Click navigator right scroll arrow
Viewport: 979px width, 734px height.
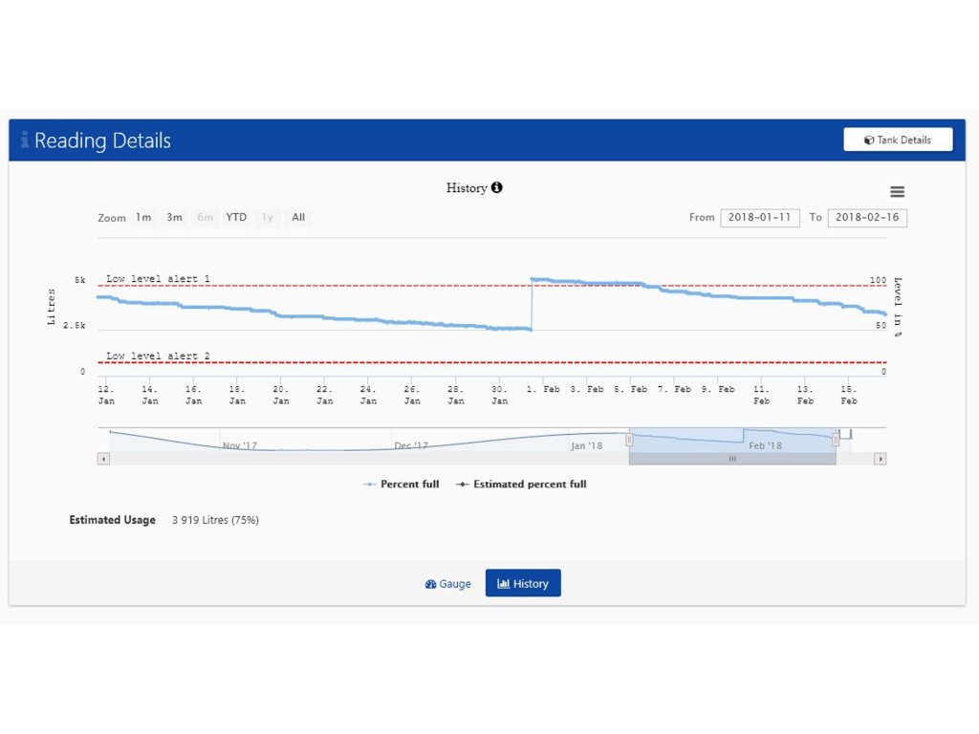[881, 459]
